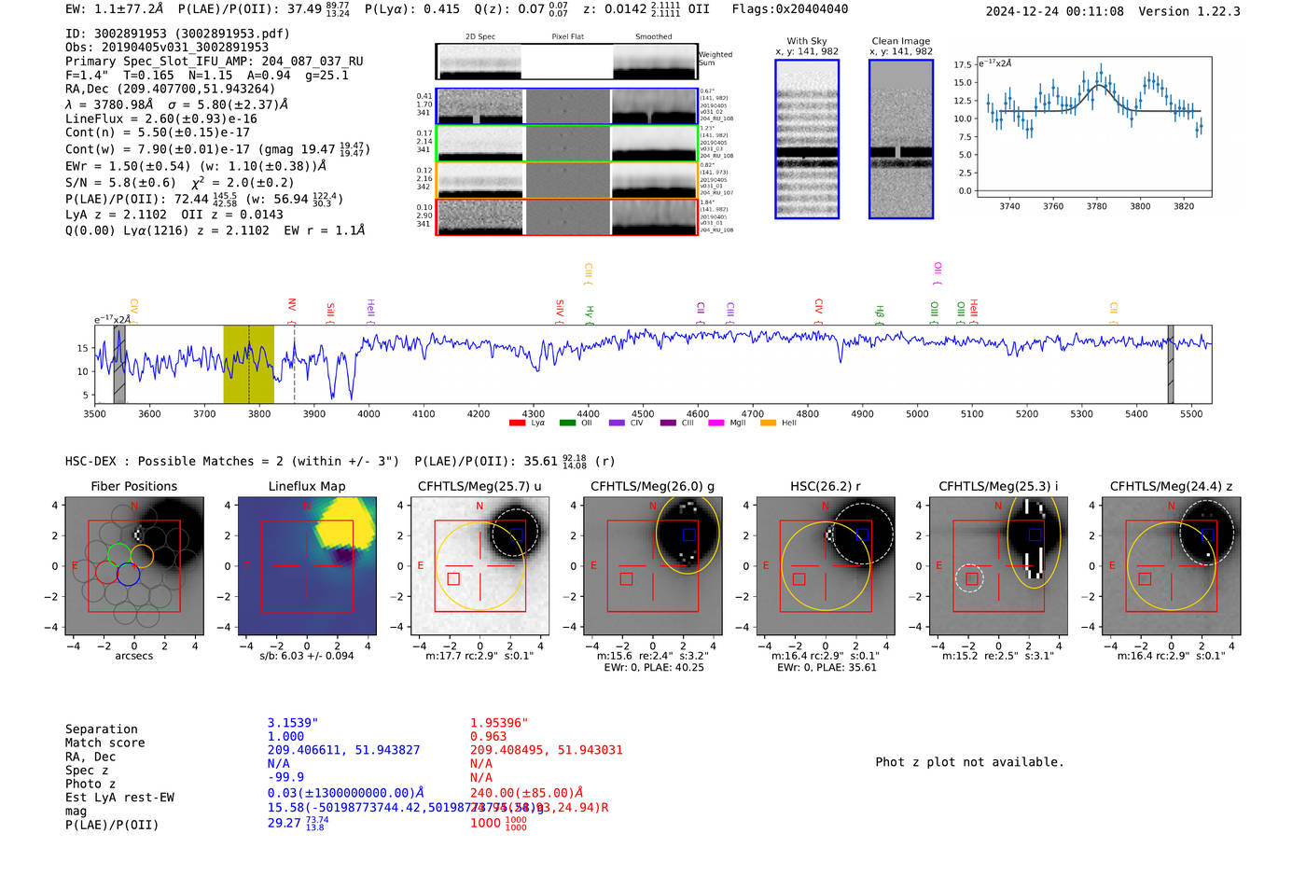This screenshot has height=889, width=1306.
Task: Open the Lineflux Map panel
Action: [307, 566]
